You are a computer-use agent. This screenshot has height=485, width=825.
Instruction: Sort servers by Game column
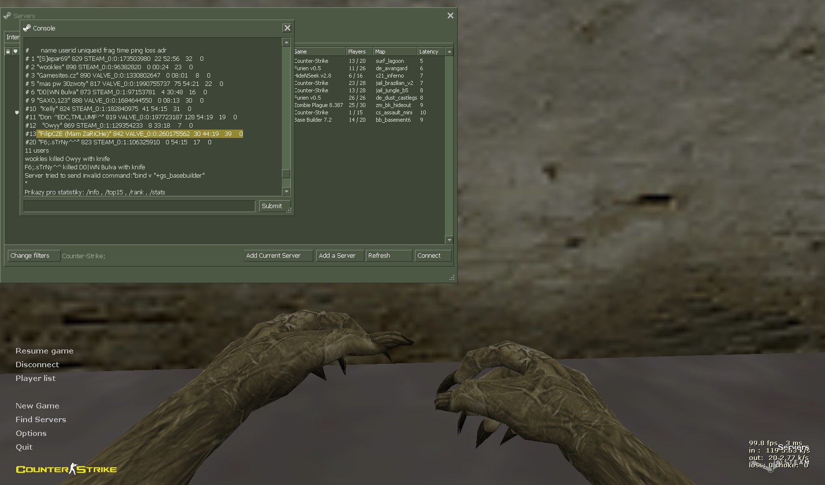pyautogui.click(x=319, y=52)
